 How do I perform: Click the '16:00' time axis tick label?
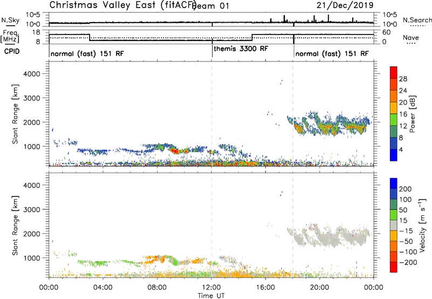(265, 288)
